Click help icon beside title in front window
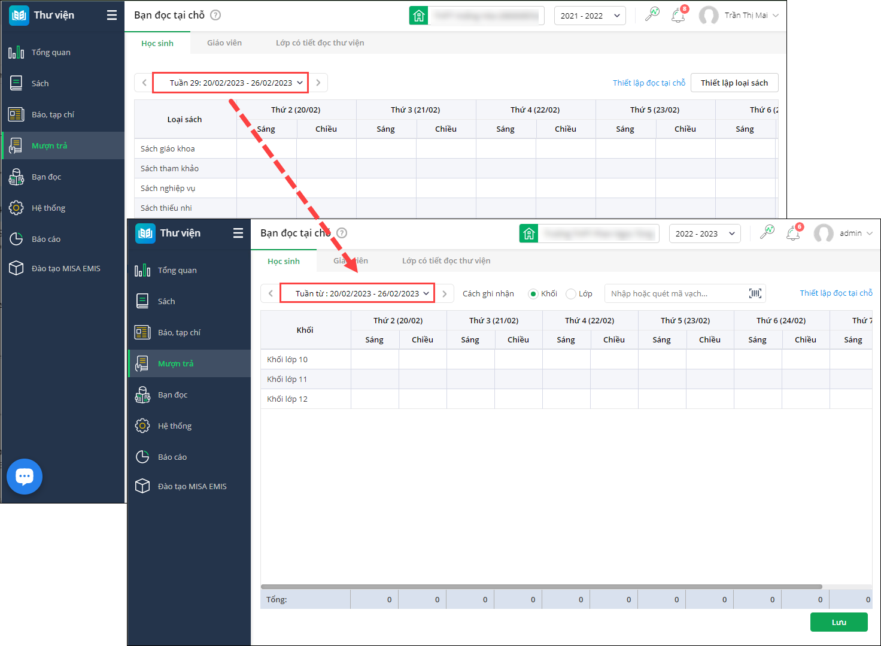The width and height of the screenshot is (881, 646). point(342,233)
